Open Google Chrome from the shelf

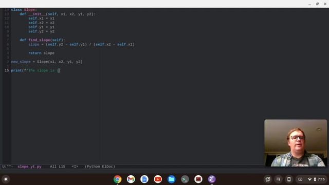[x=118, y=179]
